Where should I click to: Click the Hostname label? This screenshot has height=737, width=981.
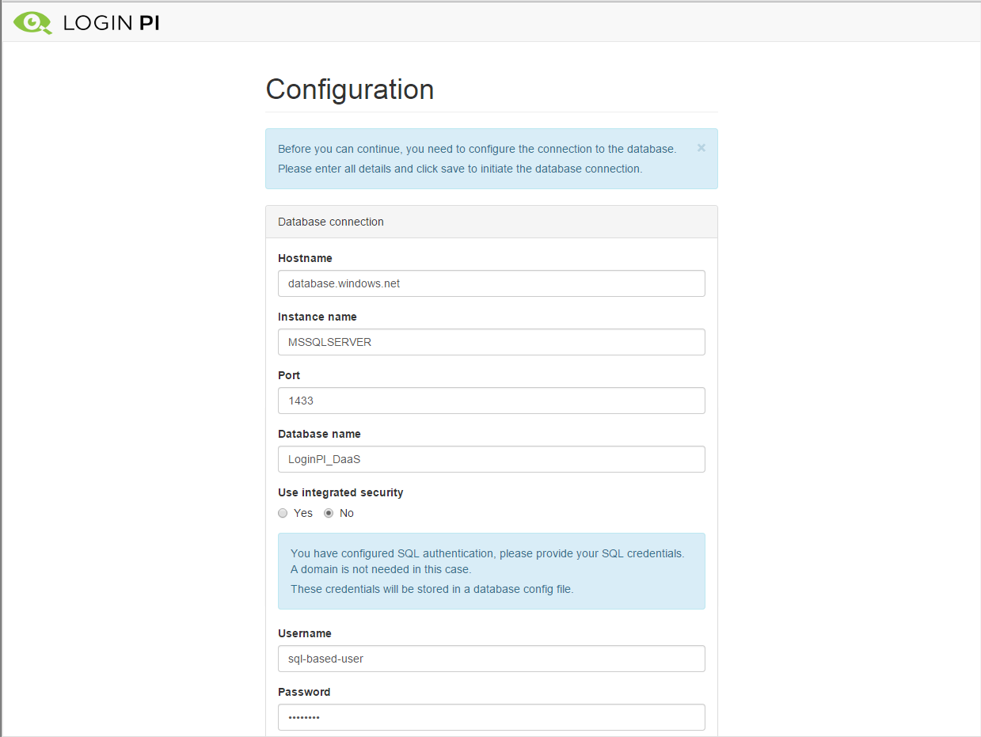coord(305,258)
